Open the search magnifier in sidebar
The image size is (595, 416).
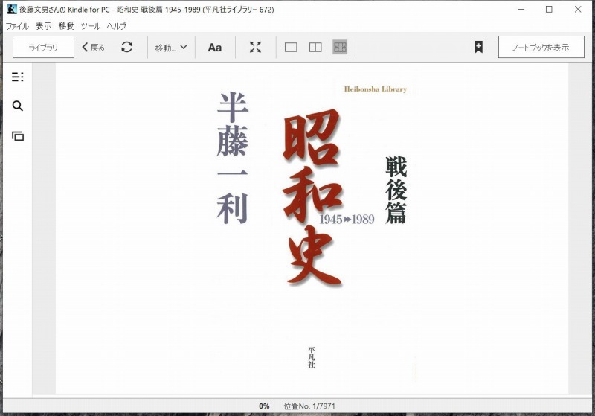pyautogui.click(x=17, y=106)
